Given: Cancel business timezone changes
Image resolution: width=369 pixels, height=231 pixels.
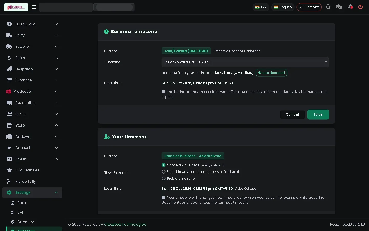Looking at the screenshot, I should [x=292, y=114].
